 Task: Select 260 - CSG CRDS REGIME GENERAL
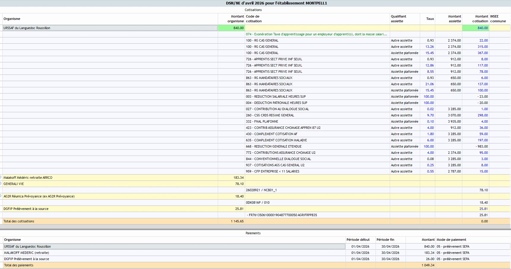coord(270,115)
